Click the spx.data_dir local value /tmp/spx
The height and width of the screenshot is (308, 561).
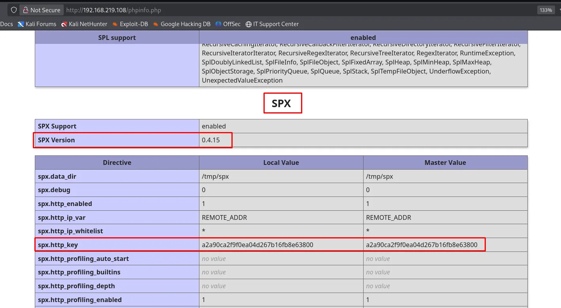coord(215,176)
